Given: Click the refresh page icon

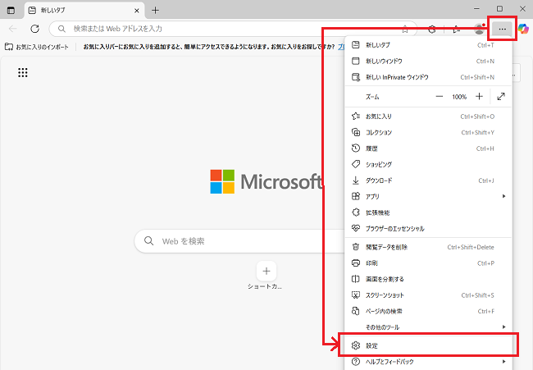Looking at the screenshot, I should click(35, 29).
